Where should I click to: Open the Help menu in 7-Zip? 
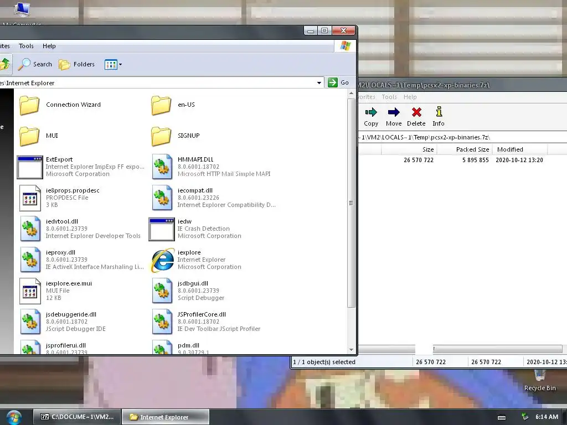(x=410, y=97)
